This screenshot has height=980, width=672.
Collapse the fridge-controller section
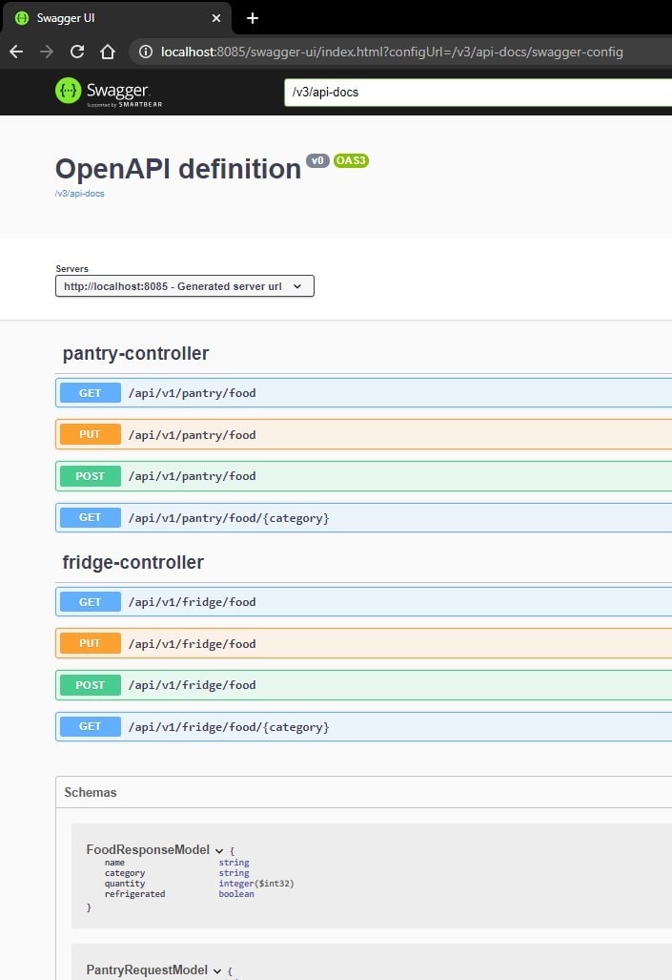133,562
